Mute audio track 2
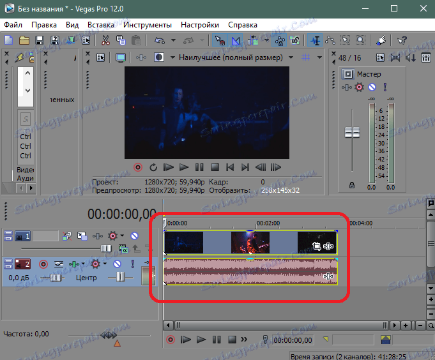Viewport: 435px width, 360px height. 117,264
